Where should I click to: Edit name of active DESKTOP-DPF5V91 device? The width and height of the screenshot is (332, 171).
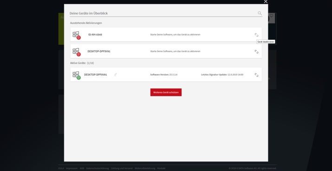coord(116,75)
